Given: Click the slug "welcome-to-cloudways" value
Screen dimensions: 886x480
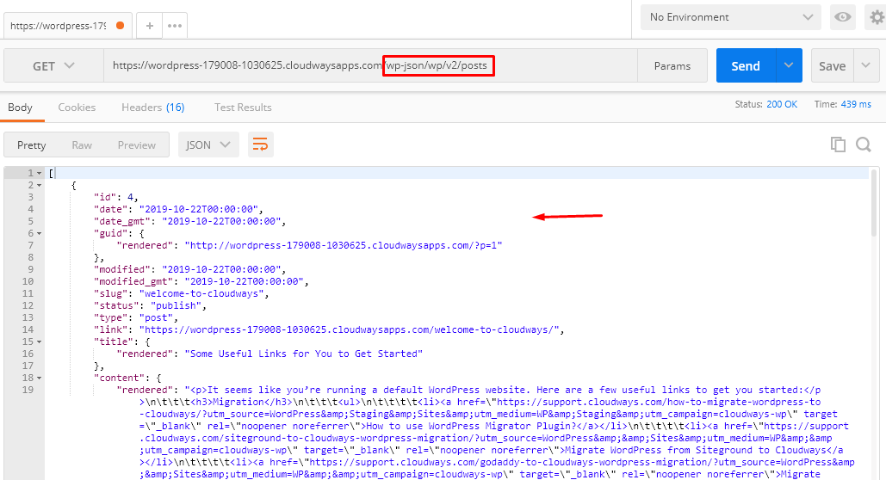Looking at the screenshot, I should (201, 293).
